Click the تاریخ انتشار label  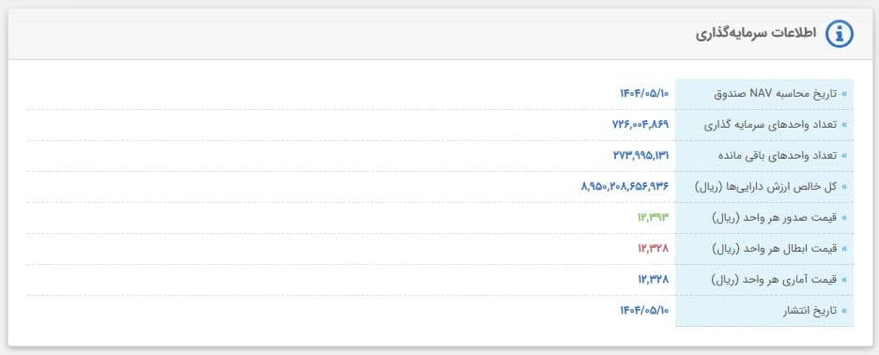[x=810, y=310]
